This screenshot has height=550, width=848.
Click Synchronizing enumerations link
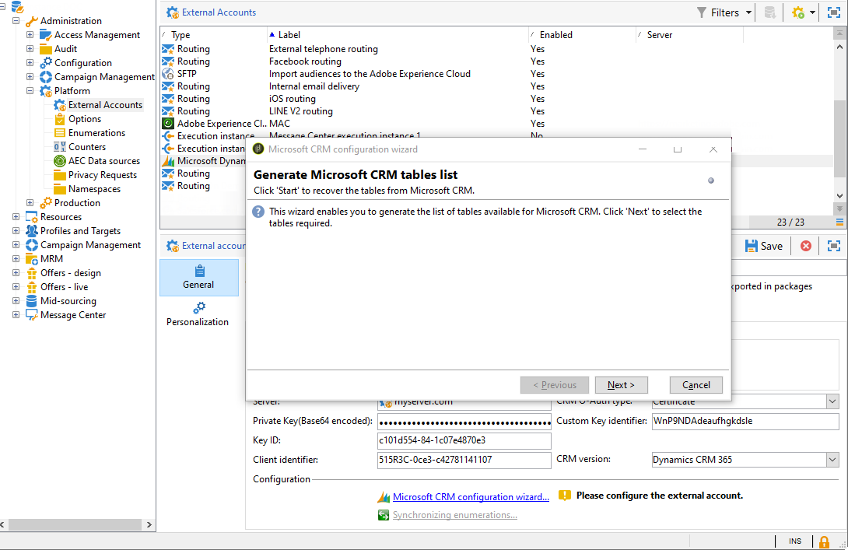454,516
